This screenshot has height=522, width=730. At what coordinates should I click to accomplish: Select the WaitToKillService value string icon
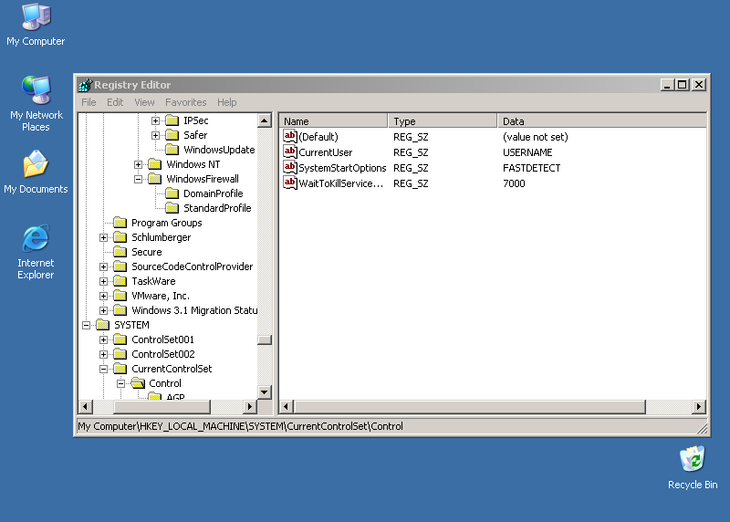click(x=290, y=183)
